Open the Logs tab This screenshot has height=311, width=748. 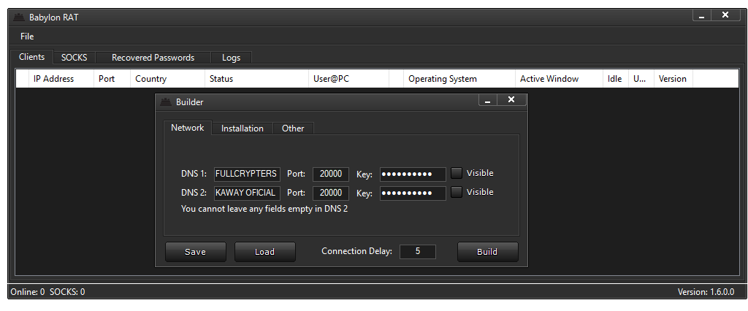(x=232, y=57)
